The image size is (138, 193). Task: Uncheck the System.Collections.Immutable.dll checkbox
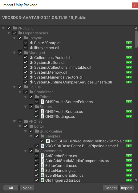point(26,67)
